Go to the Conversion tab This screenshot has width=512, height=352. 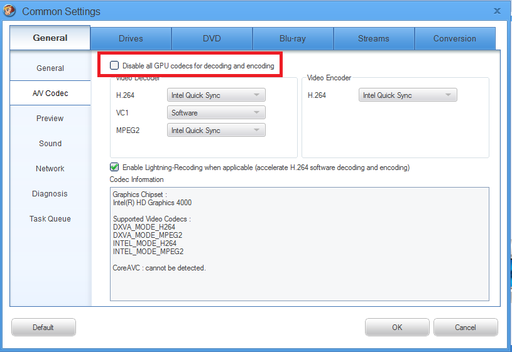coord(455,38)
